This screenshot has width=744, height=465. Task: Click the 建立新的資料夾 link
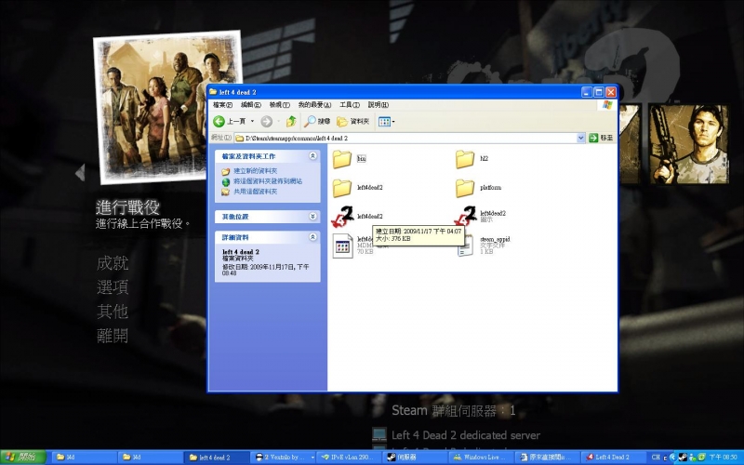pos(255,171)
